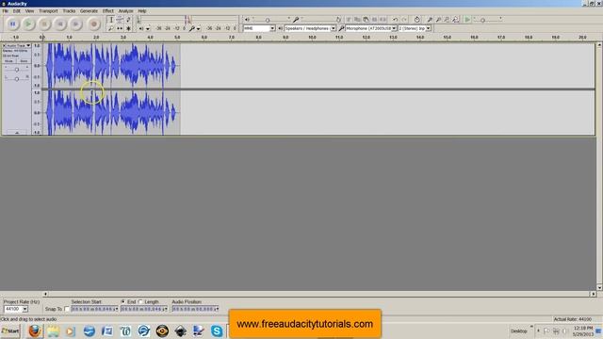Screen dimensions: 603x339
Task: Click the Audio Position time field
Action: (195, 309)
